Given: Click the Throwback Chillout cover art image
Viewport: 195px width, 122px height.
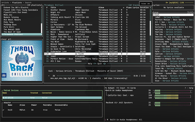Looking at the screenshot, I should click(x=22, y=61).
